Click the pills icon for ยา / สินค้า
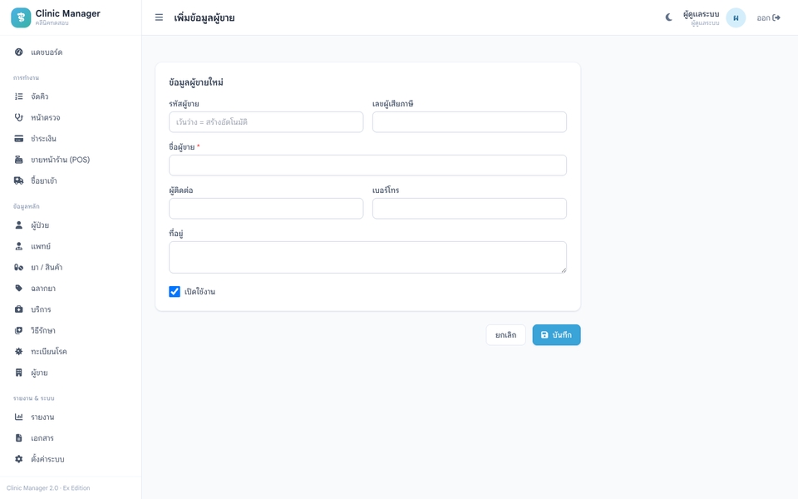 coord(19,267)
